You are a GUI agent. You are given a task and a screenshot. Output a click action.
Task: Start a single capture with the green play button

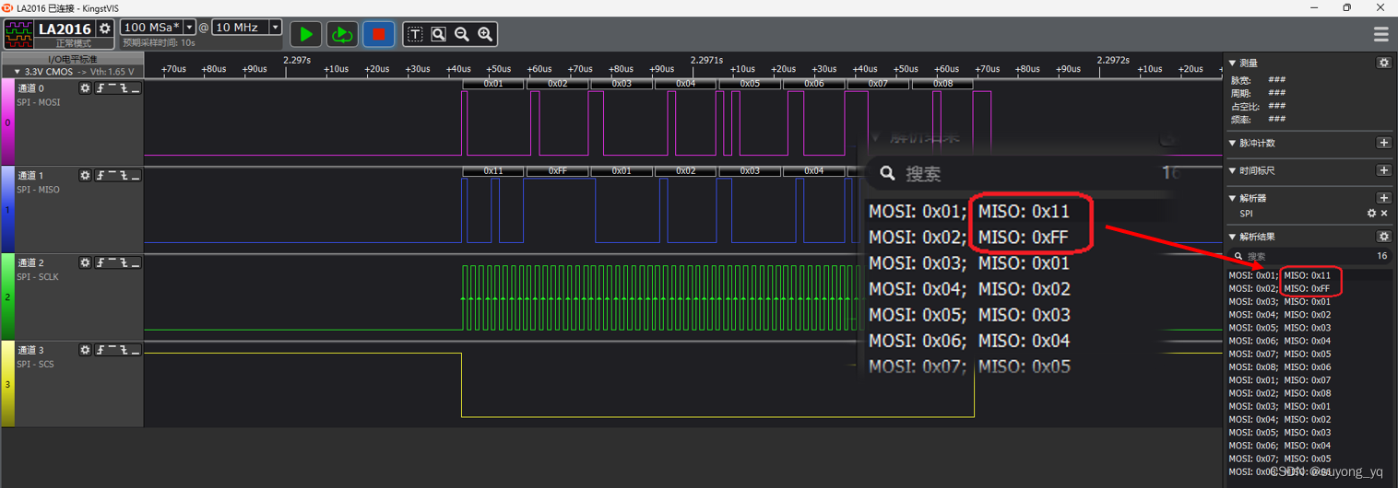coord(306,34)
